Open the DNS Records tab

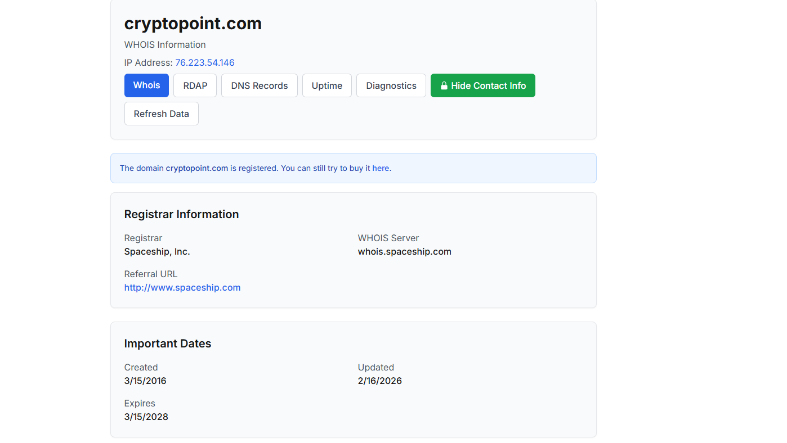[x=259, y=85]
